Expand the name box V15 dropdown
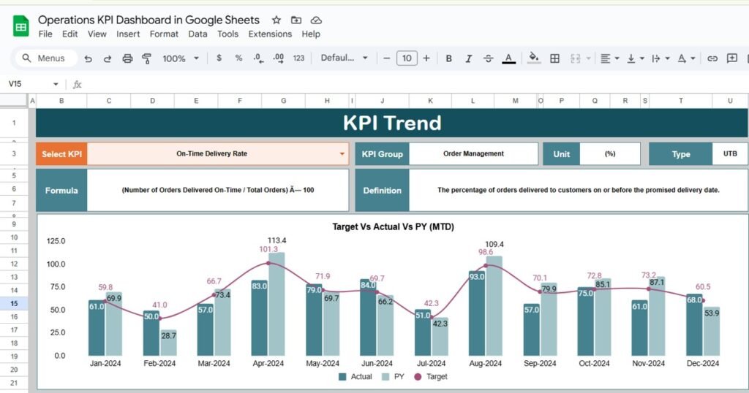 click(56, 84)
